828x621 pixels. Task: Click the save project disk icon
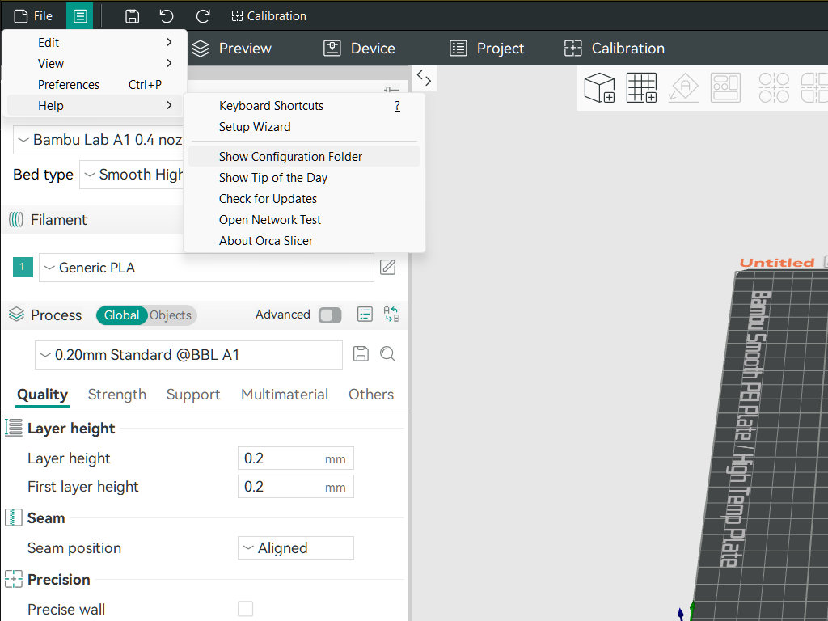pos(132,16)
